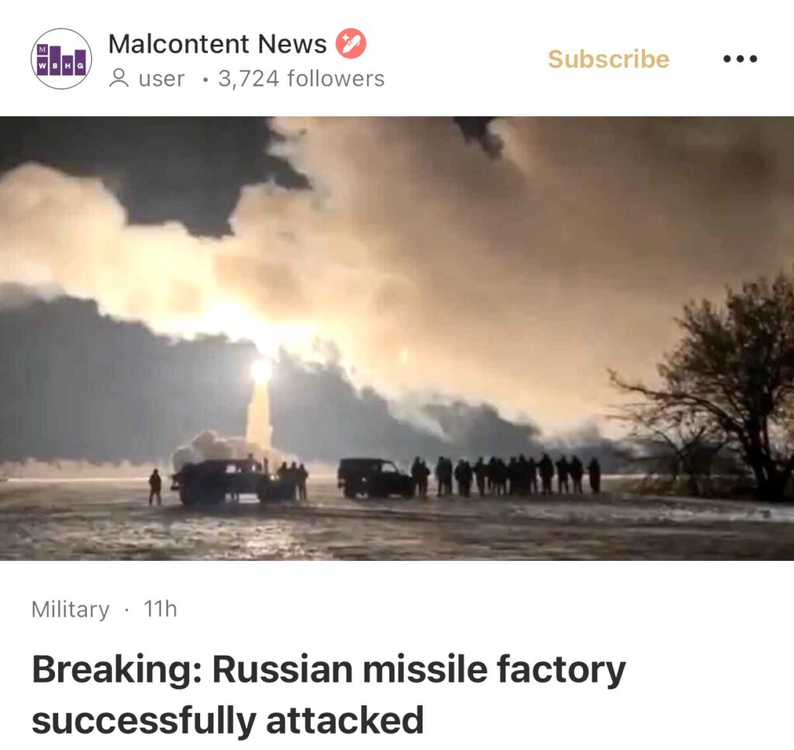Tap the gold Subscribe text button
Screen dimensions: 794x750
point(609,59)
